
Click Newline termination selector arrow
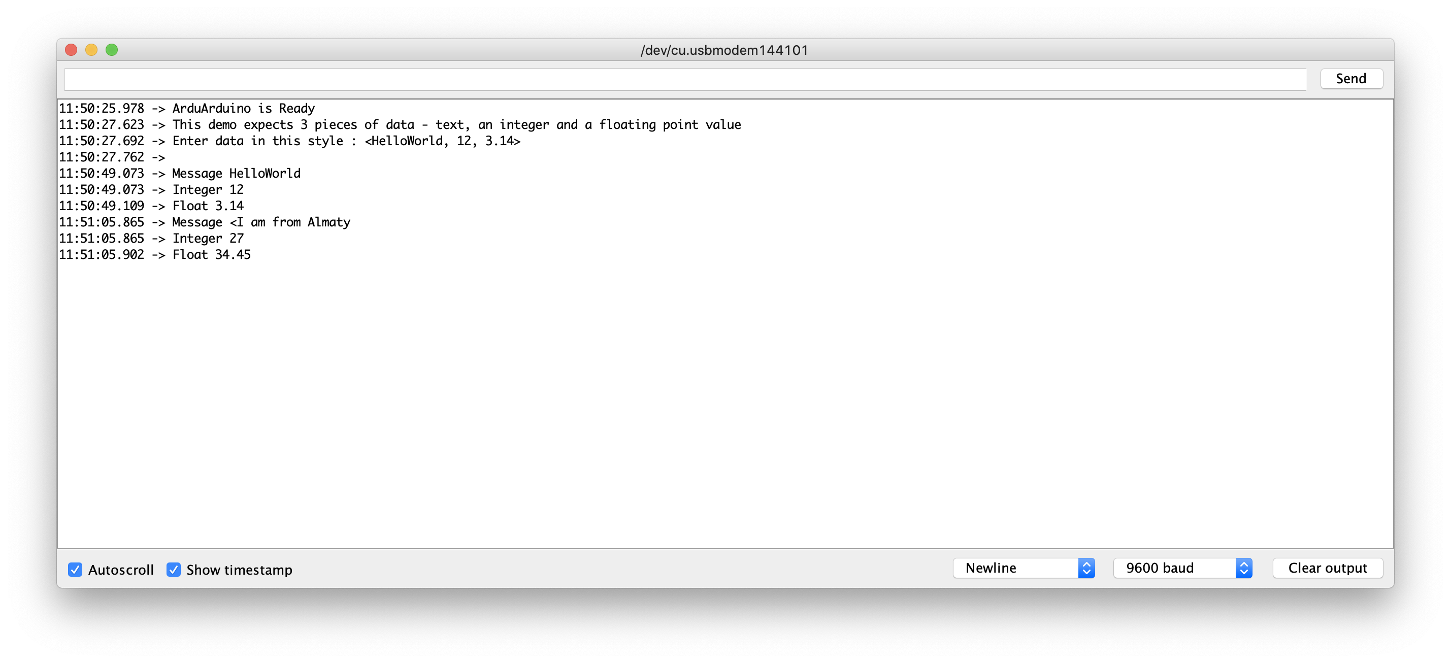1086,569
